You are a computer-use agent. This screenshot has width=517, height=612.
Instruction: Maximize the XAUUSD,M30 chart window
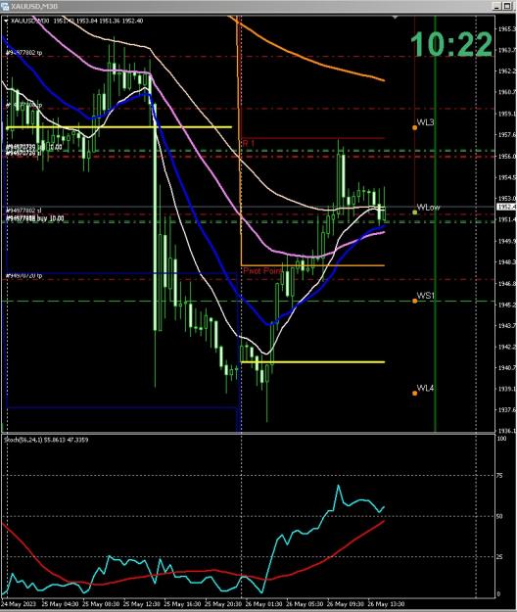click(x=507, y=6)
